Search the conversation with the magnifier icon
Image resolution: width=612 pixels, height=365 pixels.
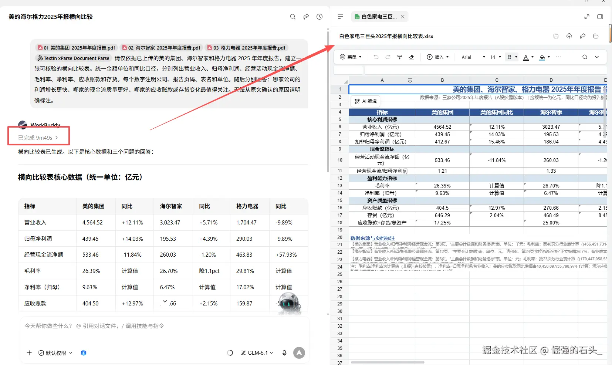coord(293,17)
